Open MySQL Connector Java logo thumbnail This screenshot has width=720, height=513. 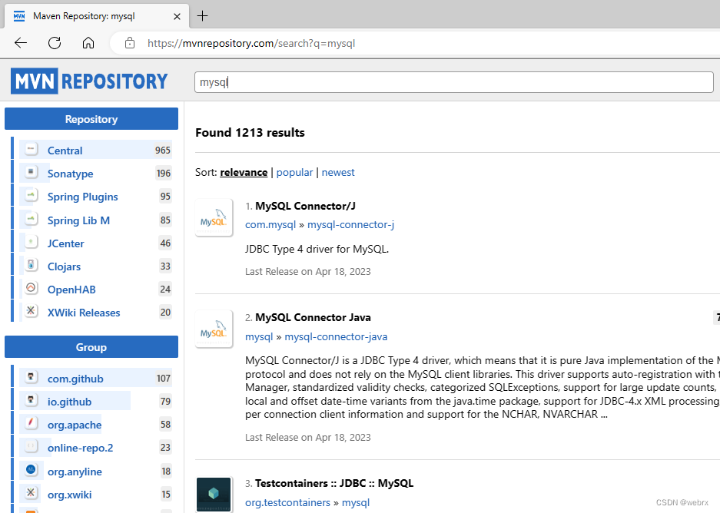[x=214, y=329]
